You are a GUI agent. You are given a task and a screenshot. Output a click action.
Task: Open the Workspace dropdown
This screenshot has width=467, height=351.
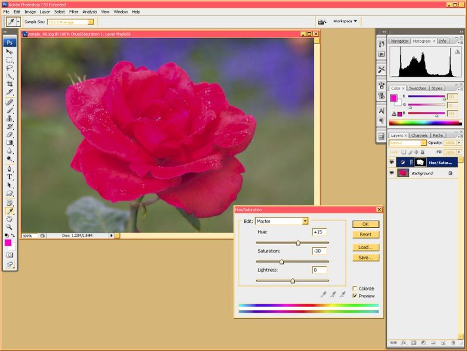click(345, 21)
